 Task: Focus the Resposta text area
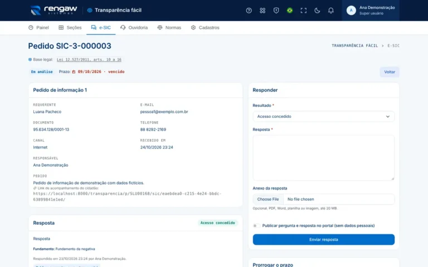pos(323,158)
